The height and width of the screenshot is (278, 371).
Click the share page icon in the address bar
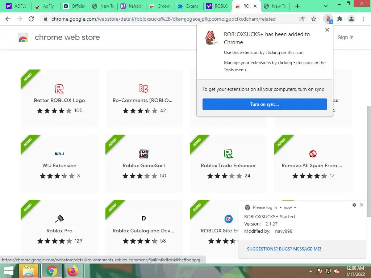[302, 19]
